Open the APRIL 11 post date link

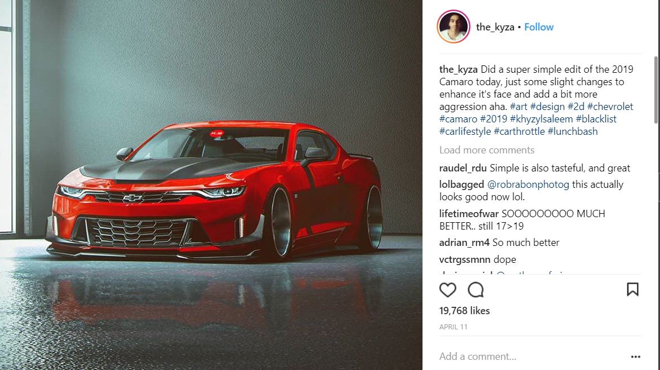(454, 327)
